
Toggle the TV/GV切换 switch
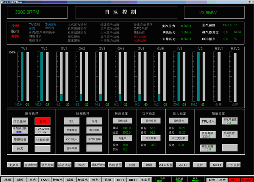43,130
